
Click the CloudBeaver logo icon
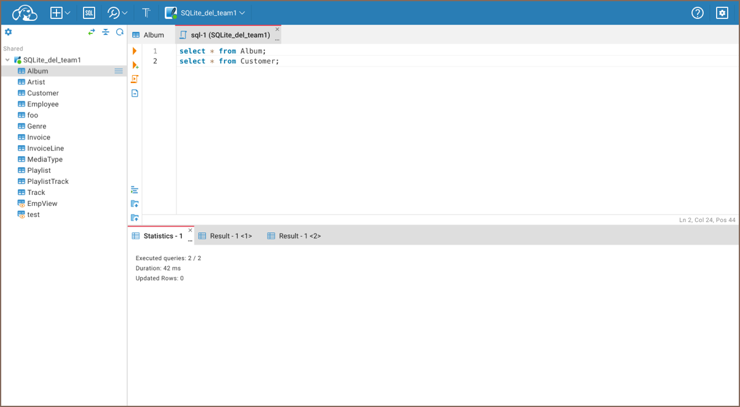(25, 13)
